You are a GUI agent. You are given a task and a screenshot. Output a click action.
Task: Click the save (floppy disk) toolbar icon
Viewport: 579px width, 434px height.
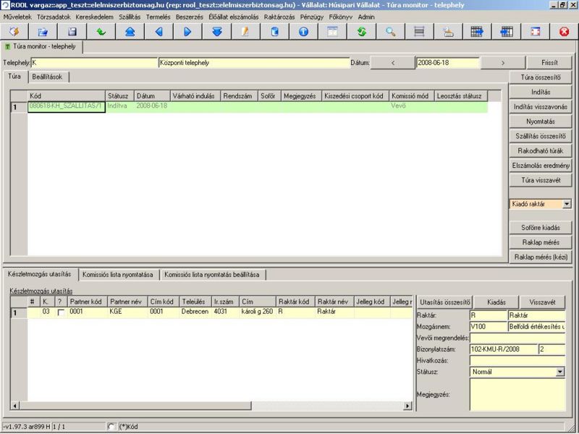click(72, 32)
